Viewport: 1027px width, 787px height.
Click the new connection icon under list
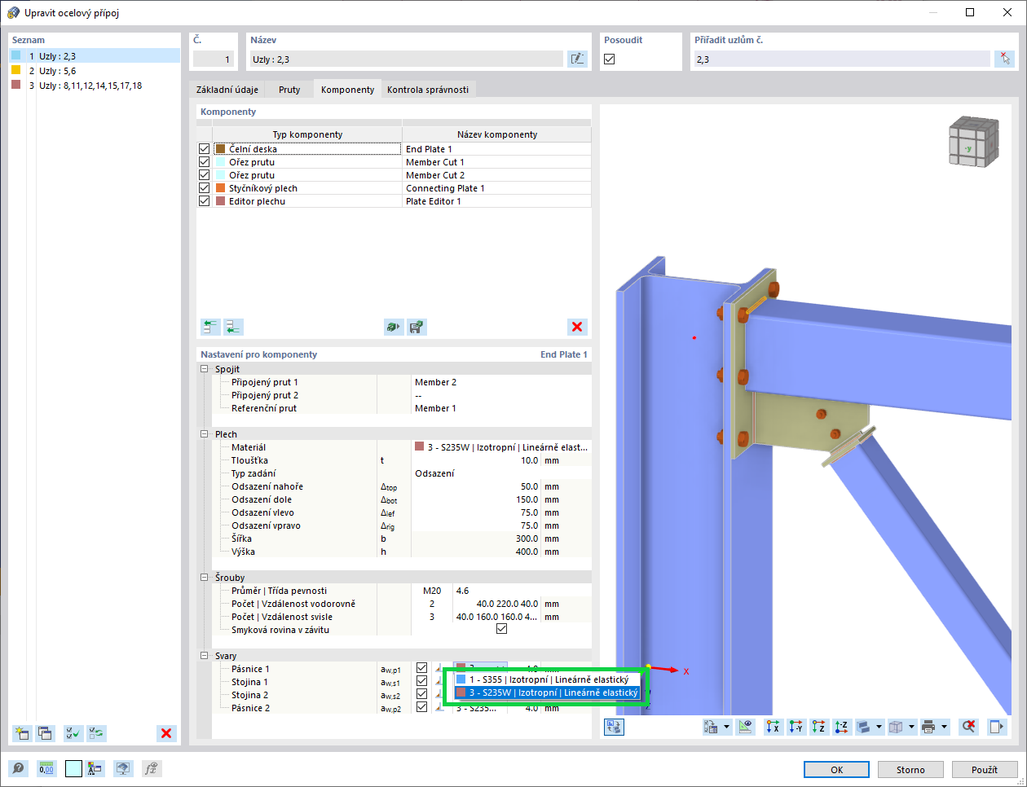[x=22, y=733]
